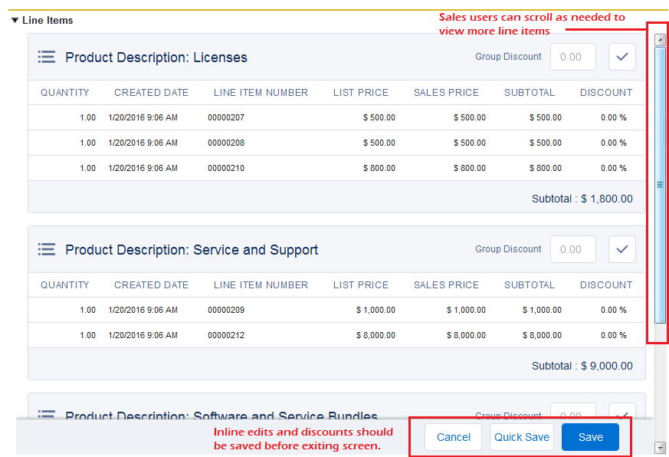Click quantity 1.00 for item 00000212
The width and height of the screenshot is (669, 457).
[87, 335]
